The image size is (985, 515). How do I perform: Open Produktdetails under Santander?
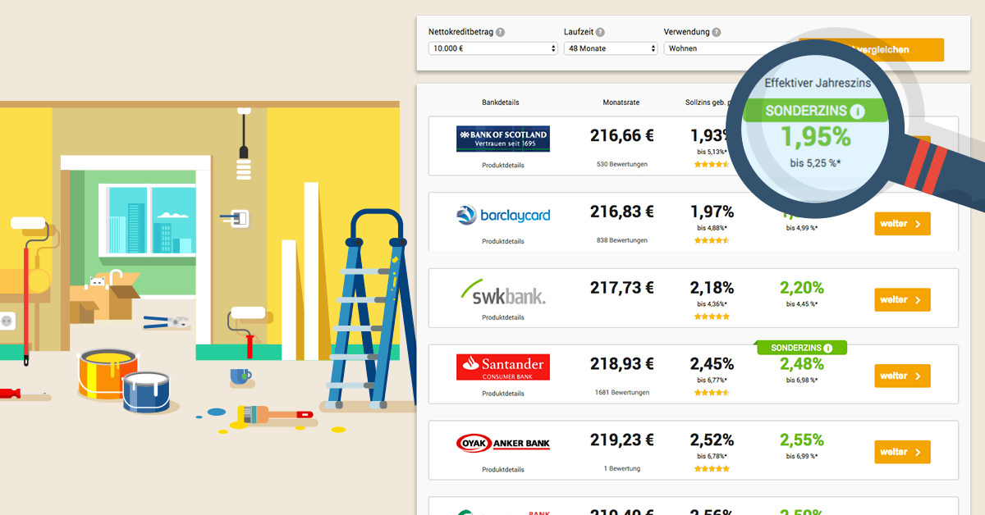[503, 394]
